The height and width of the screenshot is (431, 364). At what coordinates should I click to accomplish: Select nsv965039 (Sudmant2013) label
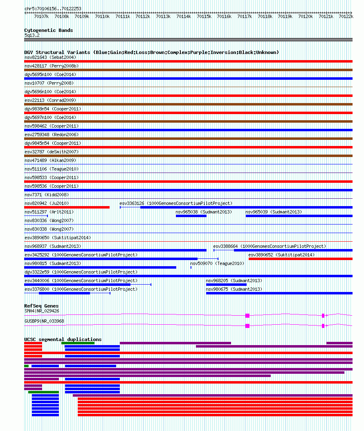274,212
